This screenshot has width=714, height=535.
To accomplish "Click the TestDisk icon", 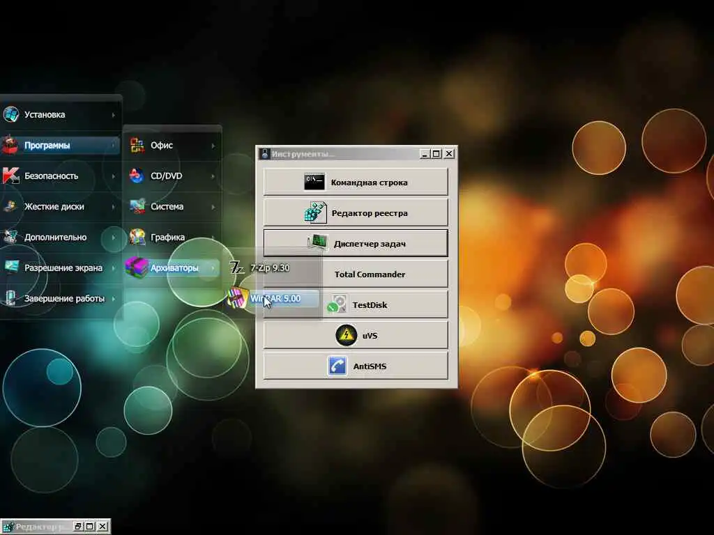I will (x=337, y=304).
